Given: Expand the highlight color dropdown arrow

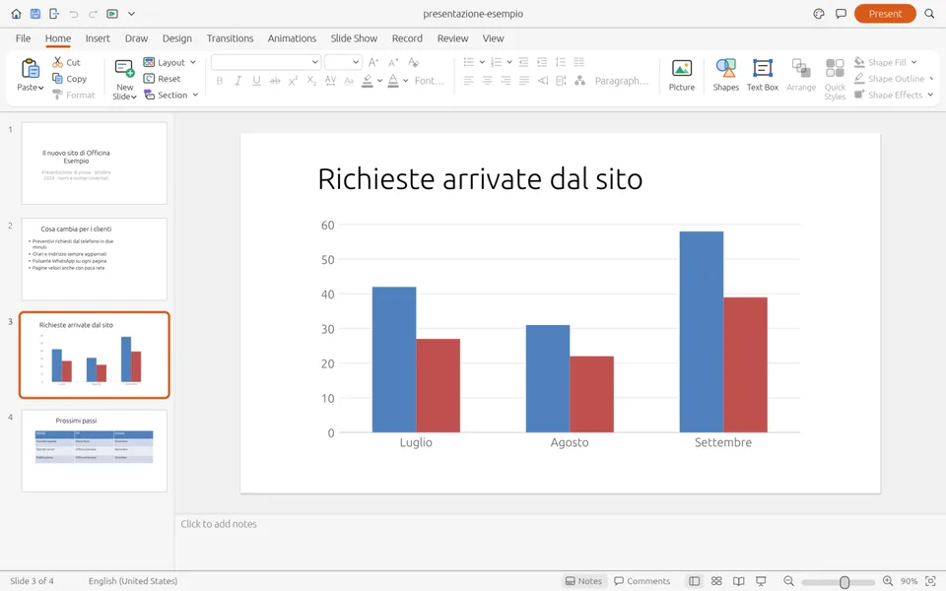Looking at the screenshot, I should (379, 80).
